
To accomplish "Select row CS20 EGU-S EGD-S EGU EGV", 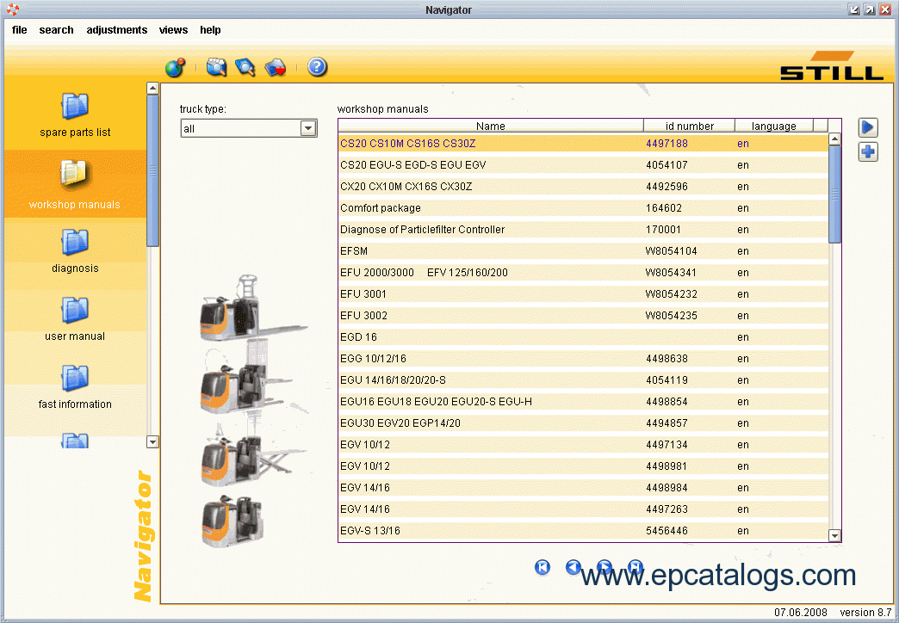I will pyautogui.click(x=584, y=165).
